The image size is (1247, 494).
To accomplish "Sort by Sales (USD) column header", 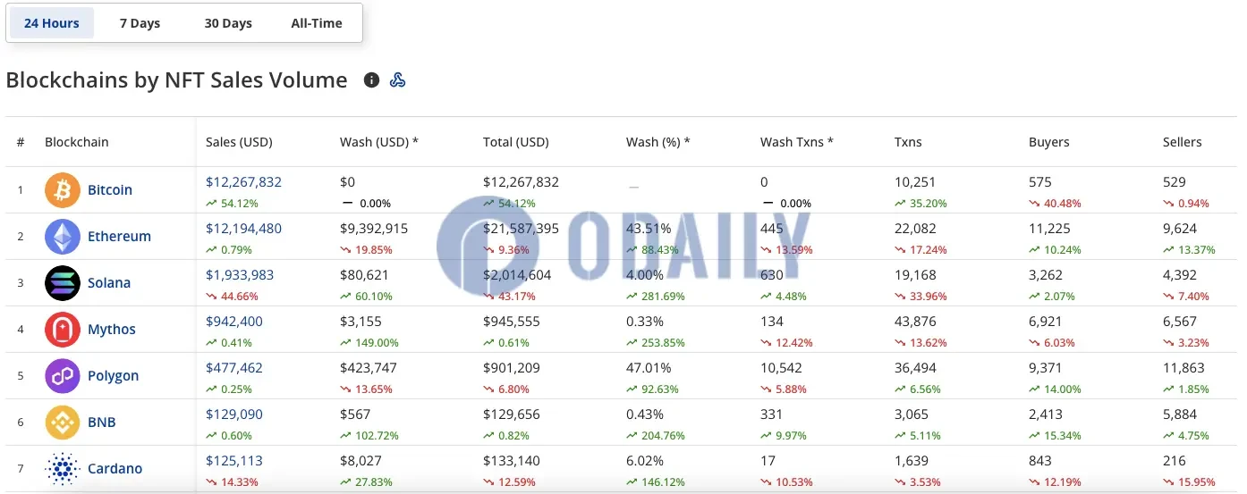I will coord(239,142).
